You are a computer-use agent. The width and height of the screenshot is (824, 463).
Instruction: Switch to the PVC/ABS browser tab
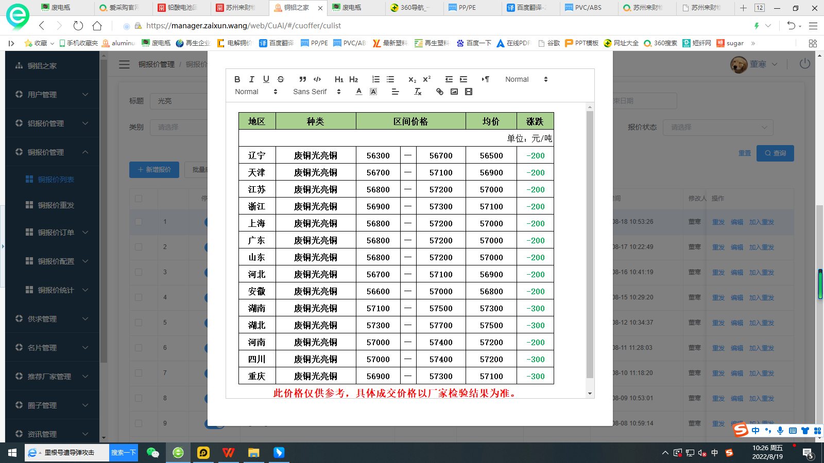click(x=588, y=8)
